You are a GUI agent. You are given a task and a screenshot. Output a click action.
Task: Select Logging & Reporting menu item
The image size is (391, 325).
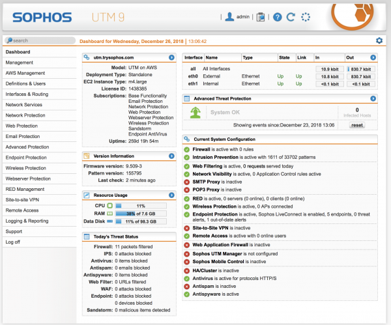[x=27, y=221]
